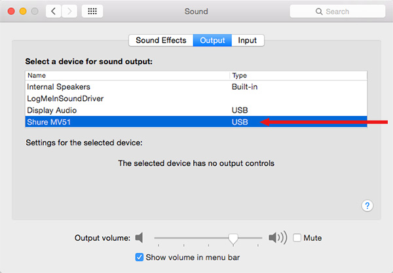Click the loud volume speaker icon

[x=278, y=238]
